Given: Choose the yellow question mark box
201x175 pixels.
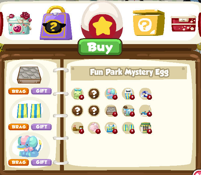Looking at the screenshot, I should [149, 23].
